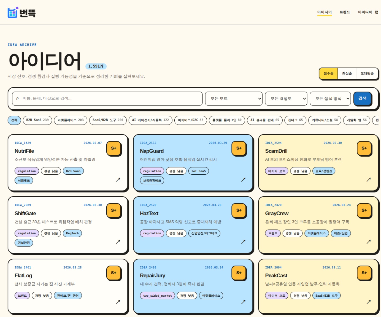Open GrayCrew card arrow icon

click(369, 242)
